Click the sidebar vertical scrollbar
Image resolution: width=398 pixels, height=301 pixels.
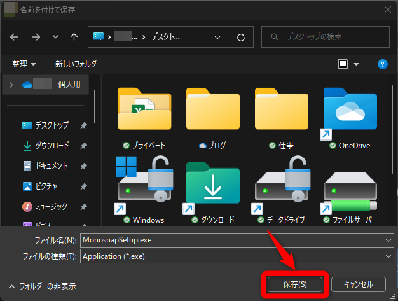click(x=95, y=107)
